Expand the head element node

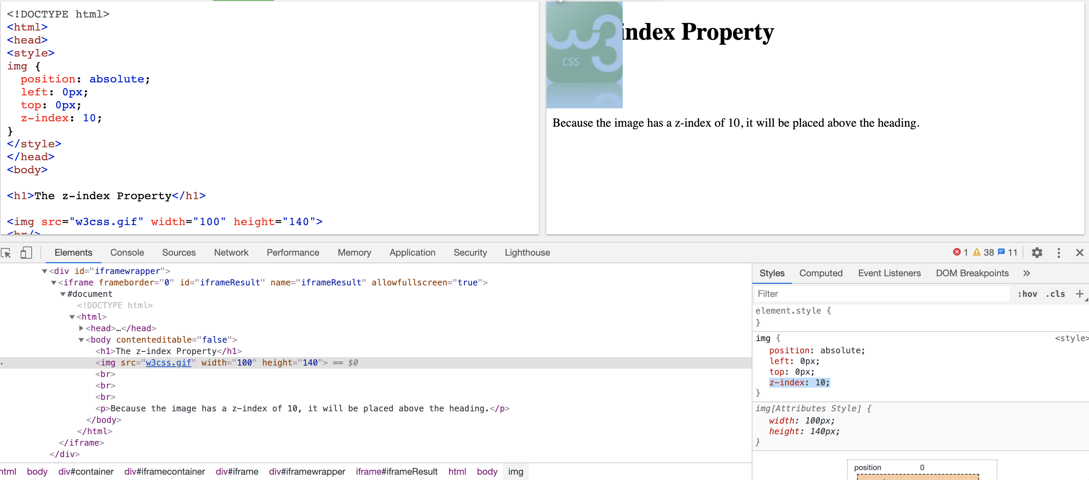(81, 328)
